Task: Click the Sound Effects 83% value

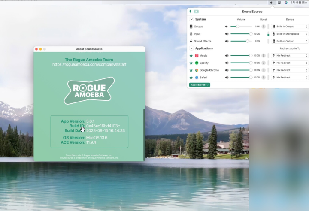Action: [x=257, y=41]
